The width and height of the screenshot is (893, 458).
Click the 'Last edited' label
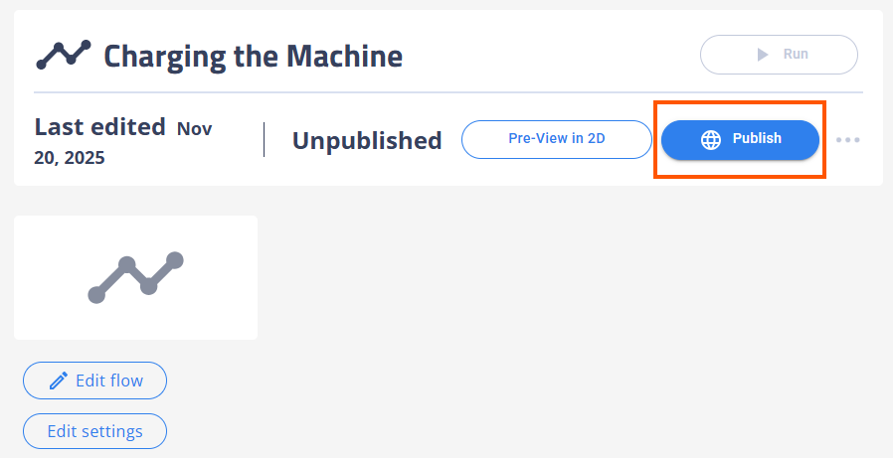[99, 127]
